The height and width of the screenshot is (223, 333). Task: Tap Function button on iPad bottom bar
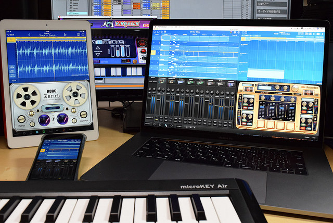pos(17,134)
